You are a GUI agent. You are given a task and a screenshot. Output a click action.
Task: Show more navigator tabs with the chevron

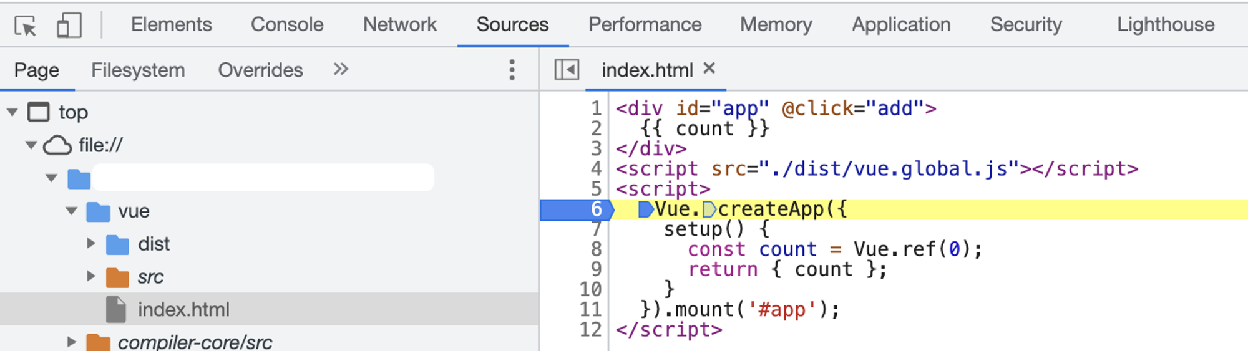341,69
